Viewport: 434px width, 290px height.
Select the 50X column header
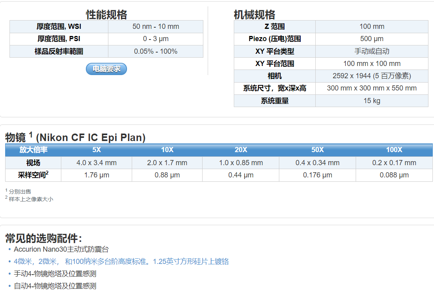(317, 150)
